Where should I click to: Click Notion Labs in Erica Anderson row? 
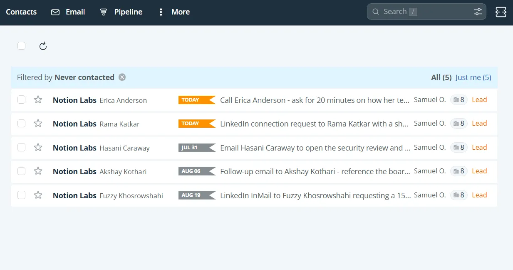tap(74, 100)
